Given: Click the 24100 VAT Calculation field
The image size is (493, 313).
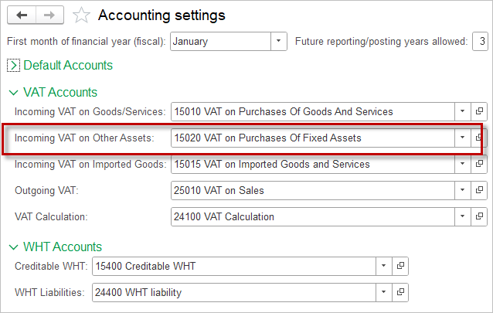Looking at the screenshot, I should (x=313, y=216).
